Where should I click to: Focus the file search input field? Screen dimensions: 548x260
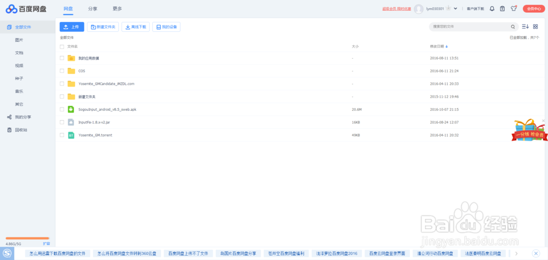pos(470,26)
